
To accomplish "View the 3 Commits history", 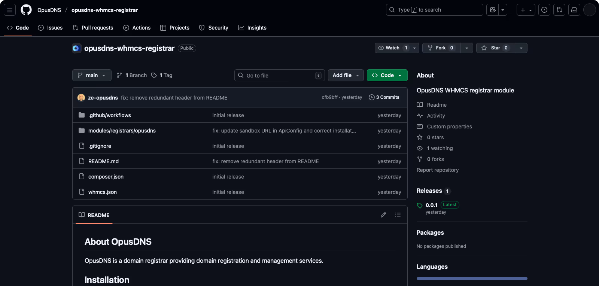I will [384, 97].
